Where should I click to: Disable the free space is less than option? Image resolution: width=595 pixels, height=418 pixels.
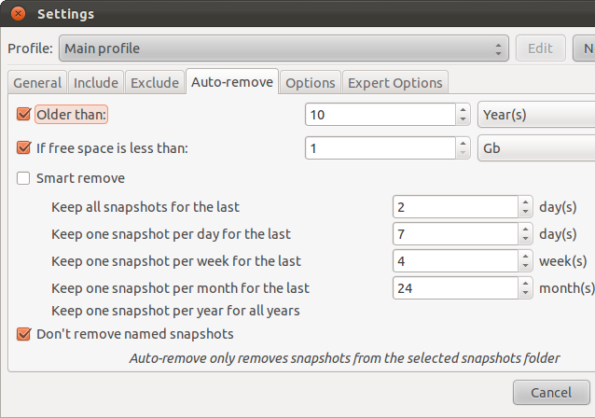pyautogui.click(x=24, y=147)
